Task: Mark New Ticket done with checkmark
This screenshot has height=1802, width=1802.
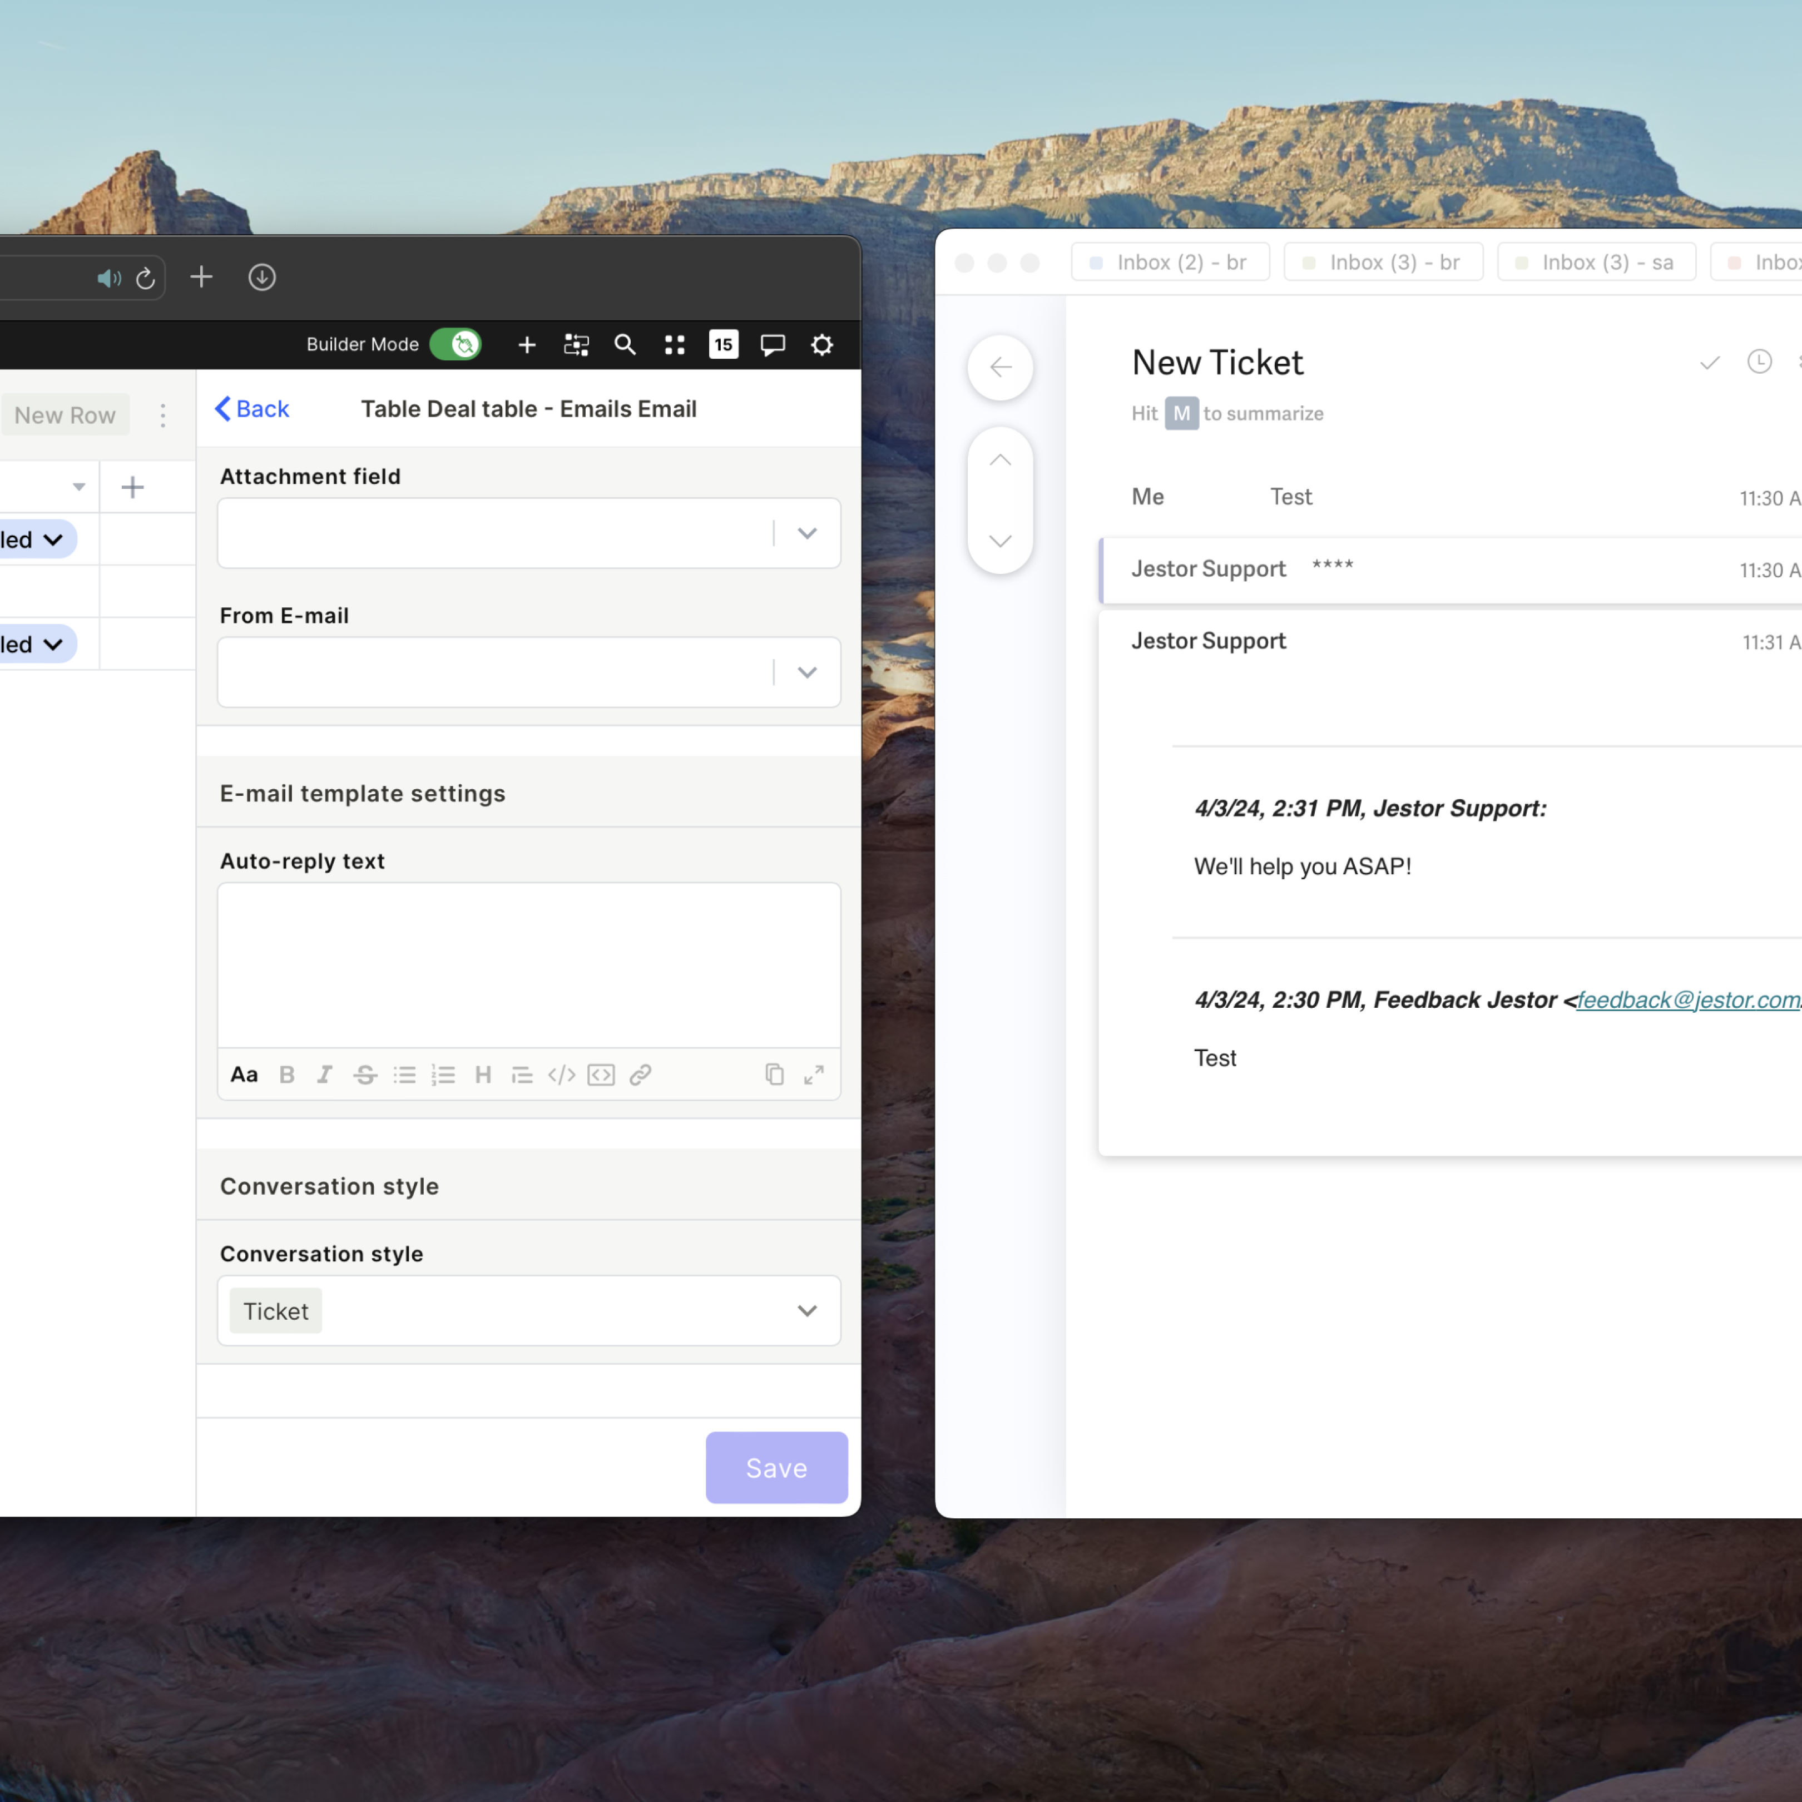Action: [1709, 363]
